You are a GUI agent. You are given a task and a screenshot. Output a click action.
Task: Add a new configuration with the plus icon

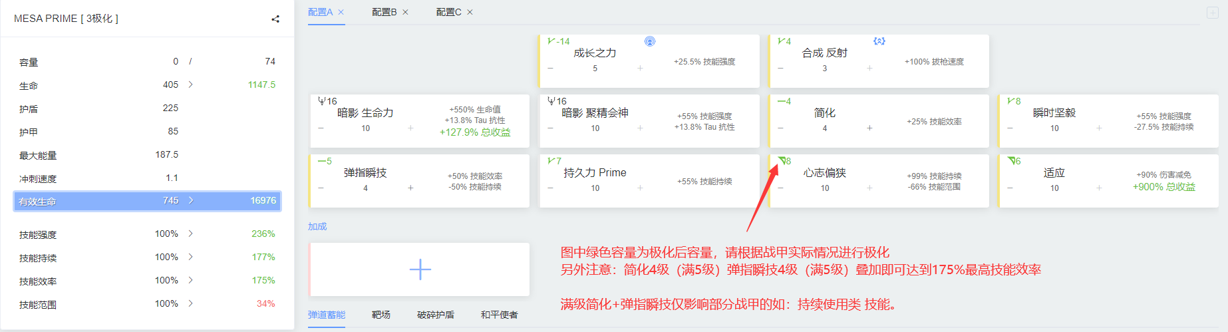[x=1213, y=13]
